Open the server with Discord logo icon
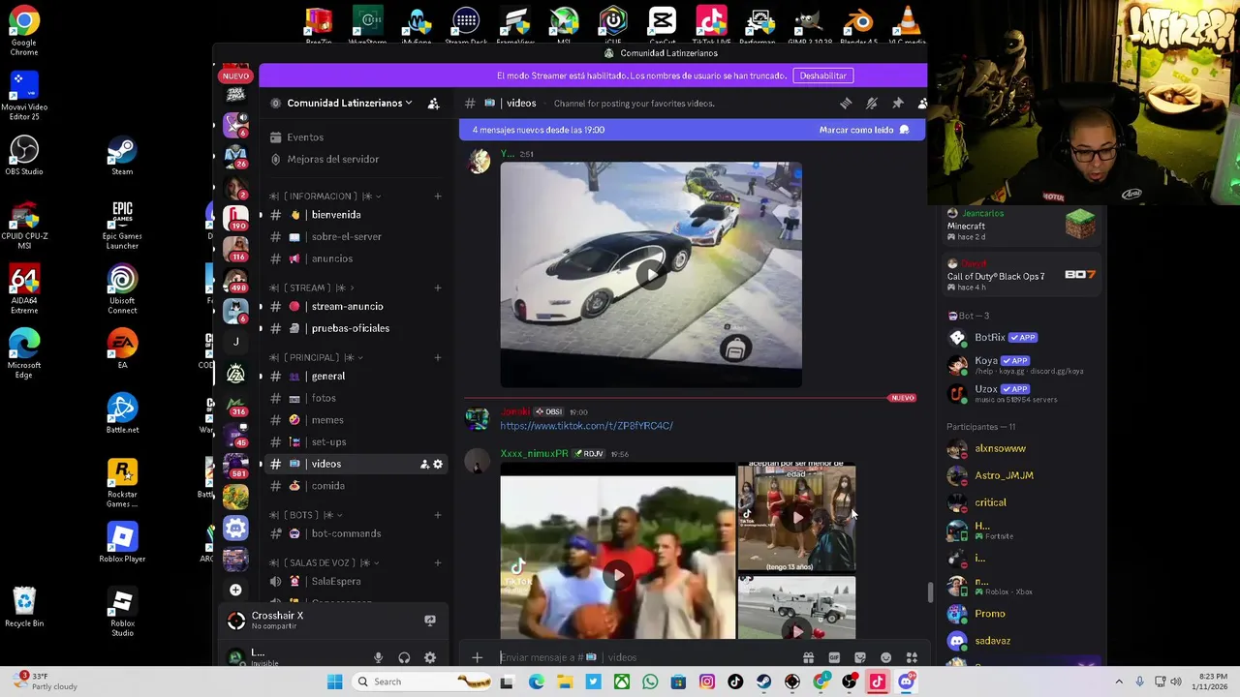This screenshot has height=697, width=1240. click(235, 528)
